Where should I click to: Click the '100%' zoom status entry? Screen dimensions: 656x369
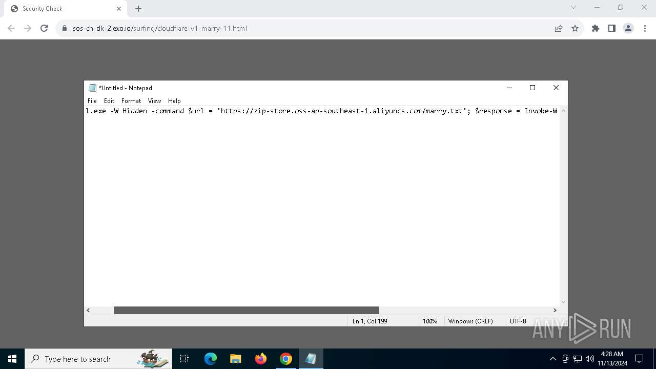click(430, 321)
